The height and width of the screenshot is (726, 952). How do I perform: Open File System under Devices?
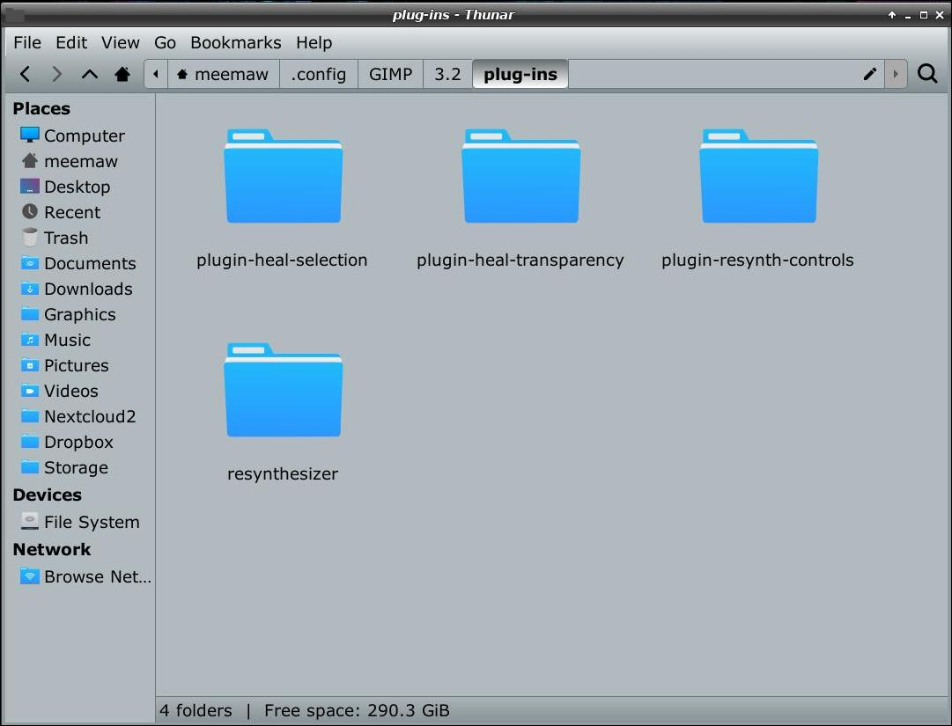79,522
